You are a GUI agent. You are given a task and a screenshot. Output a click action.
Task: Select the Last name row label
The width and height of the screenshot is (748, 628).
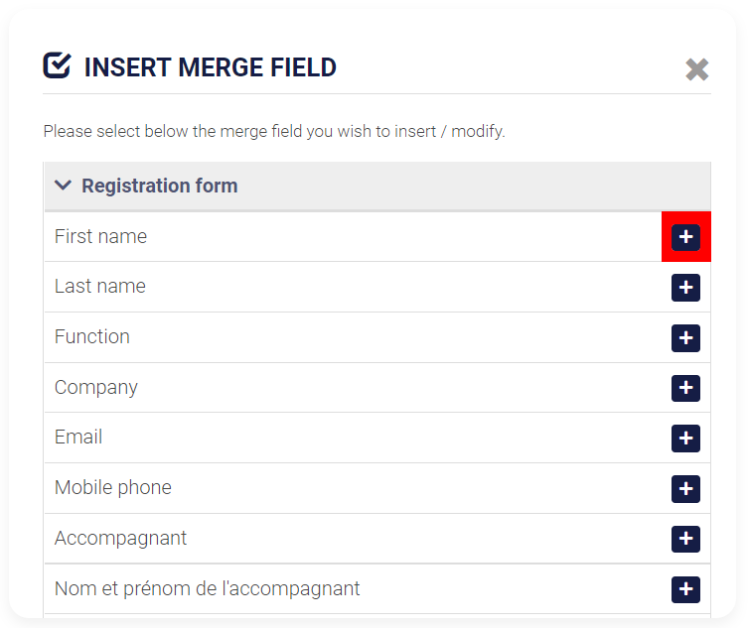click(100, 287)
